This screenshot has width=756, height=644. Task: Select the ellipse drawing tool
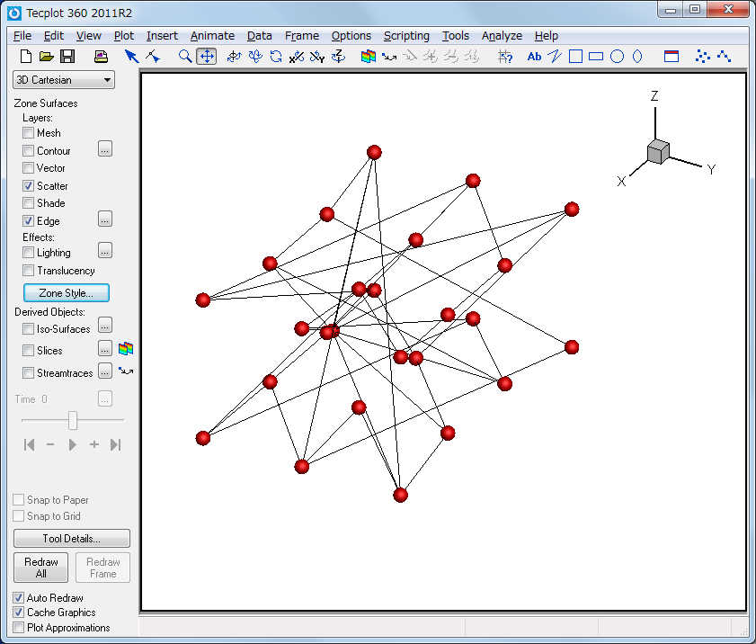637,57
